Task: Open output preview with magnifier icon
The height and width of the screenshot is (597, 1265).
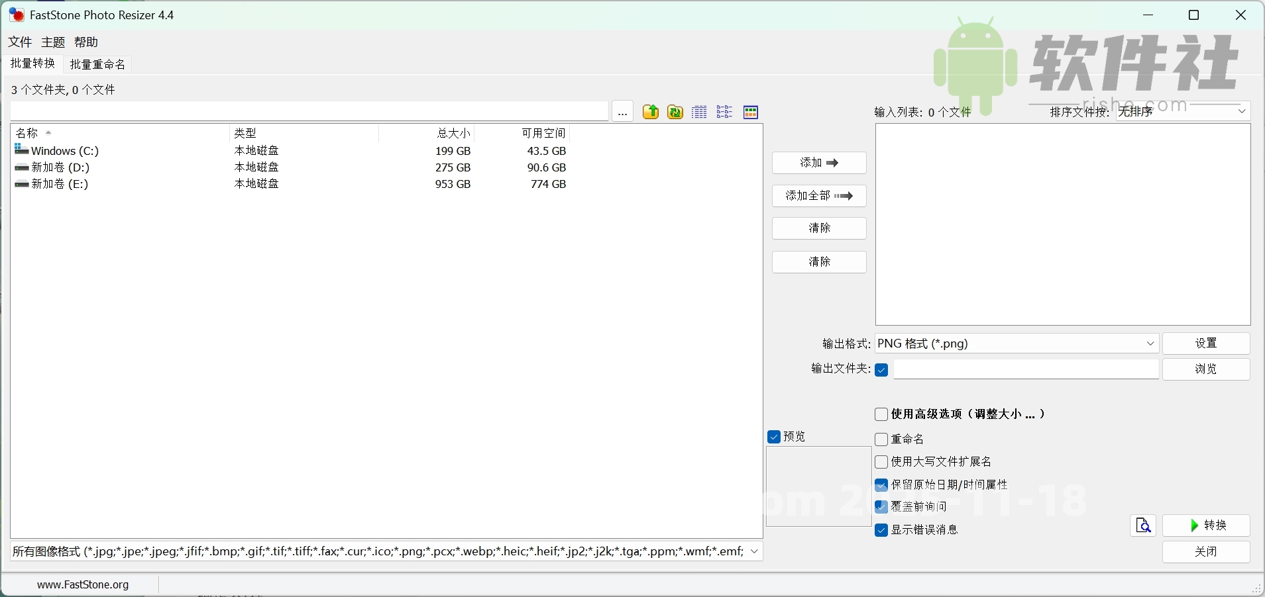Action: tap(1144, 526)
